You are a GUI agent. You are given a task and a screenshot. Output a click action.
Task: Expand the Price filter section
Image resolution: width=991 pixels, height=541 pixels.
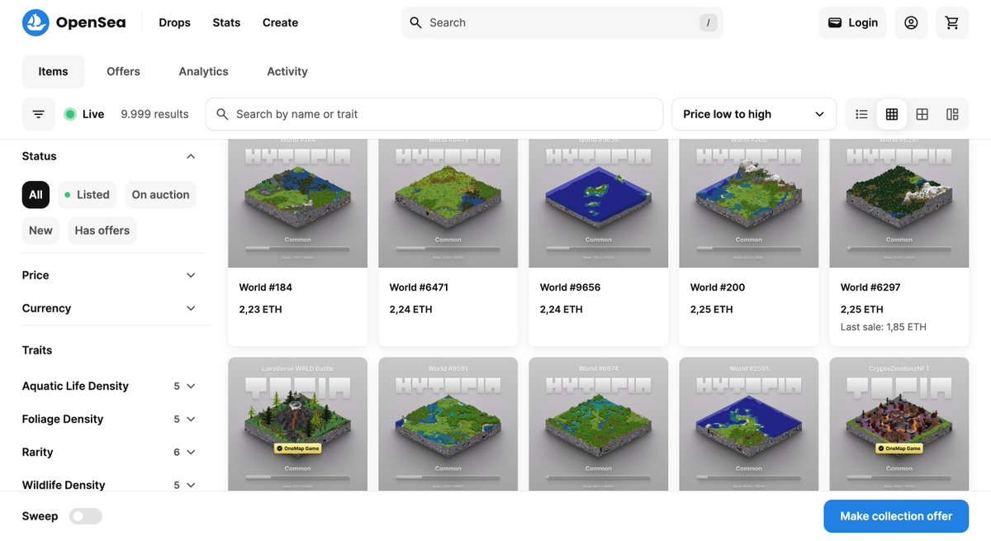[x=110, y=275]
